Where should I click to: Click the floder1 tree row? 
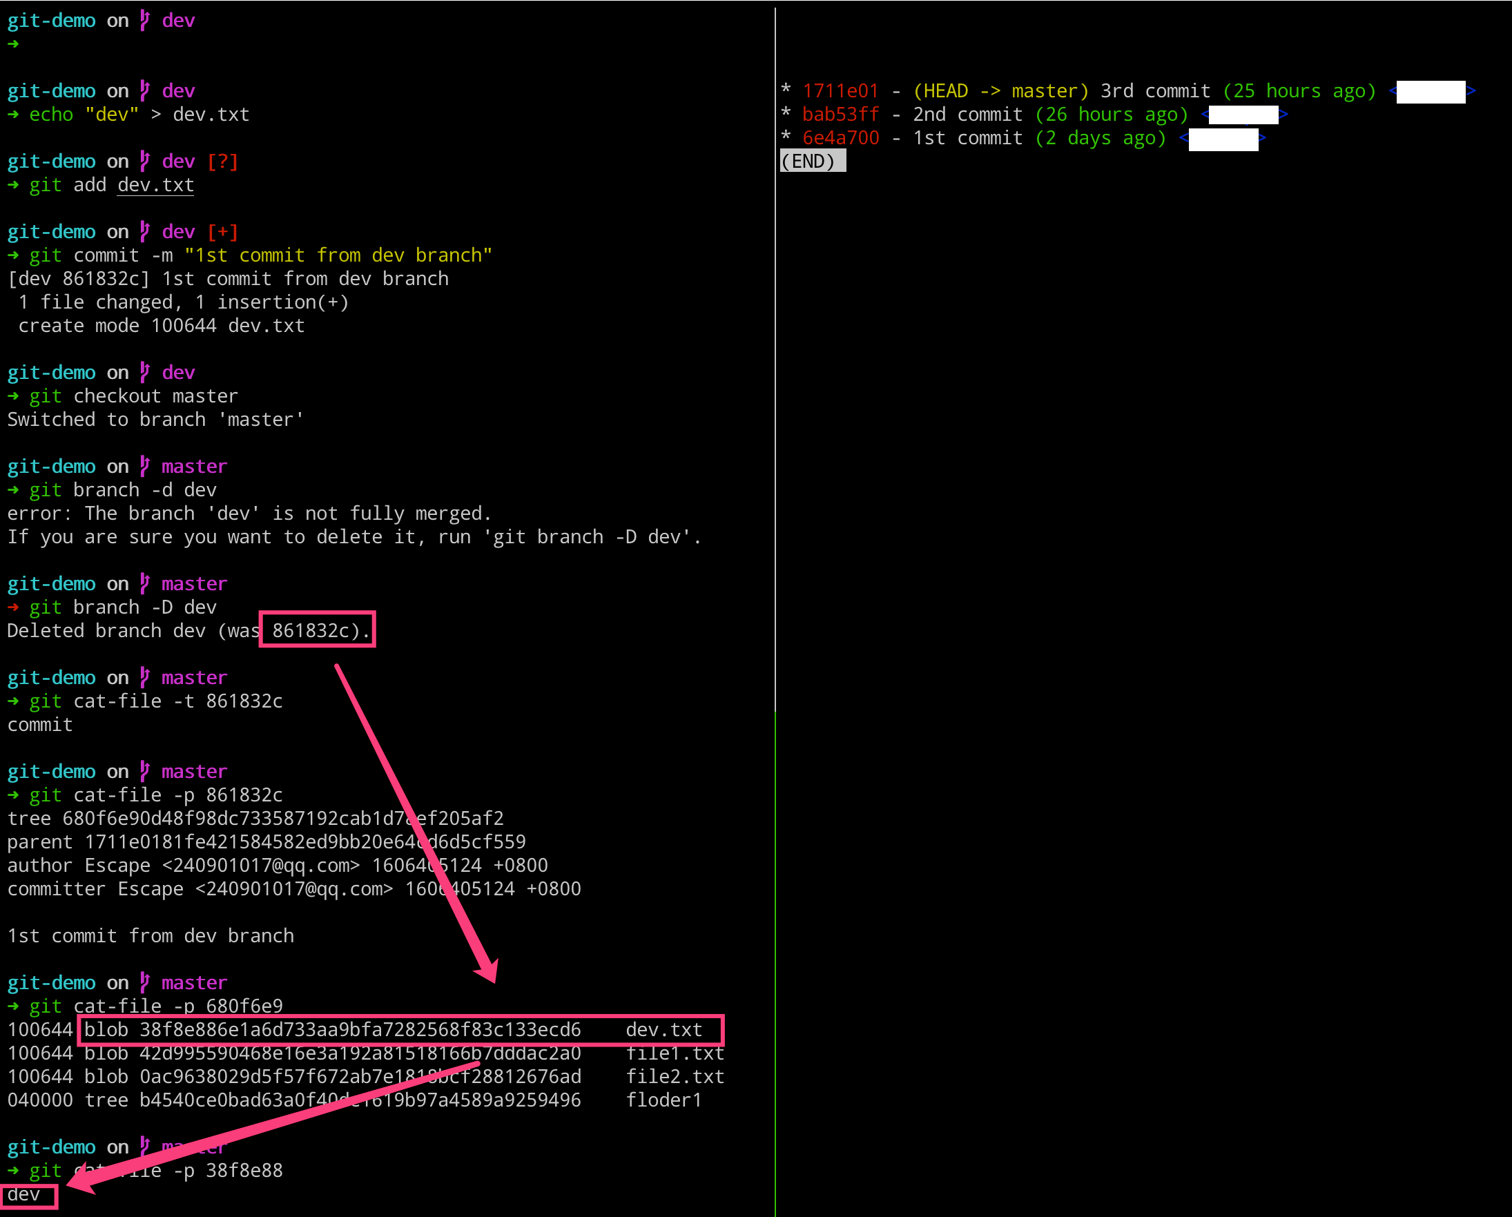[x=354, y=1100]
